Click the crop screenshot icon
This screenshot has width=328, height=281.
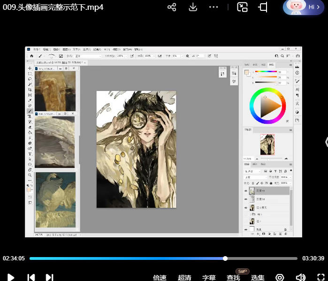point(263,7)
